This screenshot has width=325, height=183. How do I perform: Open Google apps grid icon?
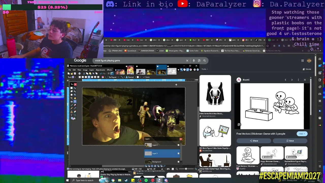(x=302, y=60)
